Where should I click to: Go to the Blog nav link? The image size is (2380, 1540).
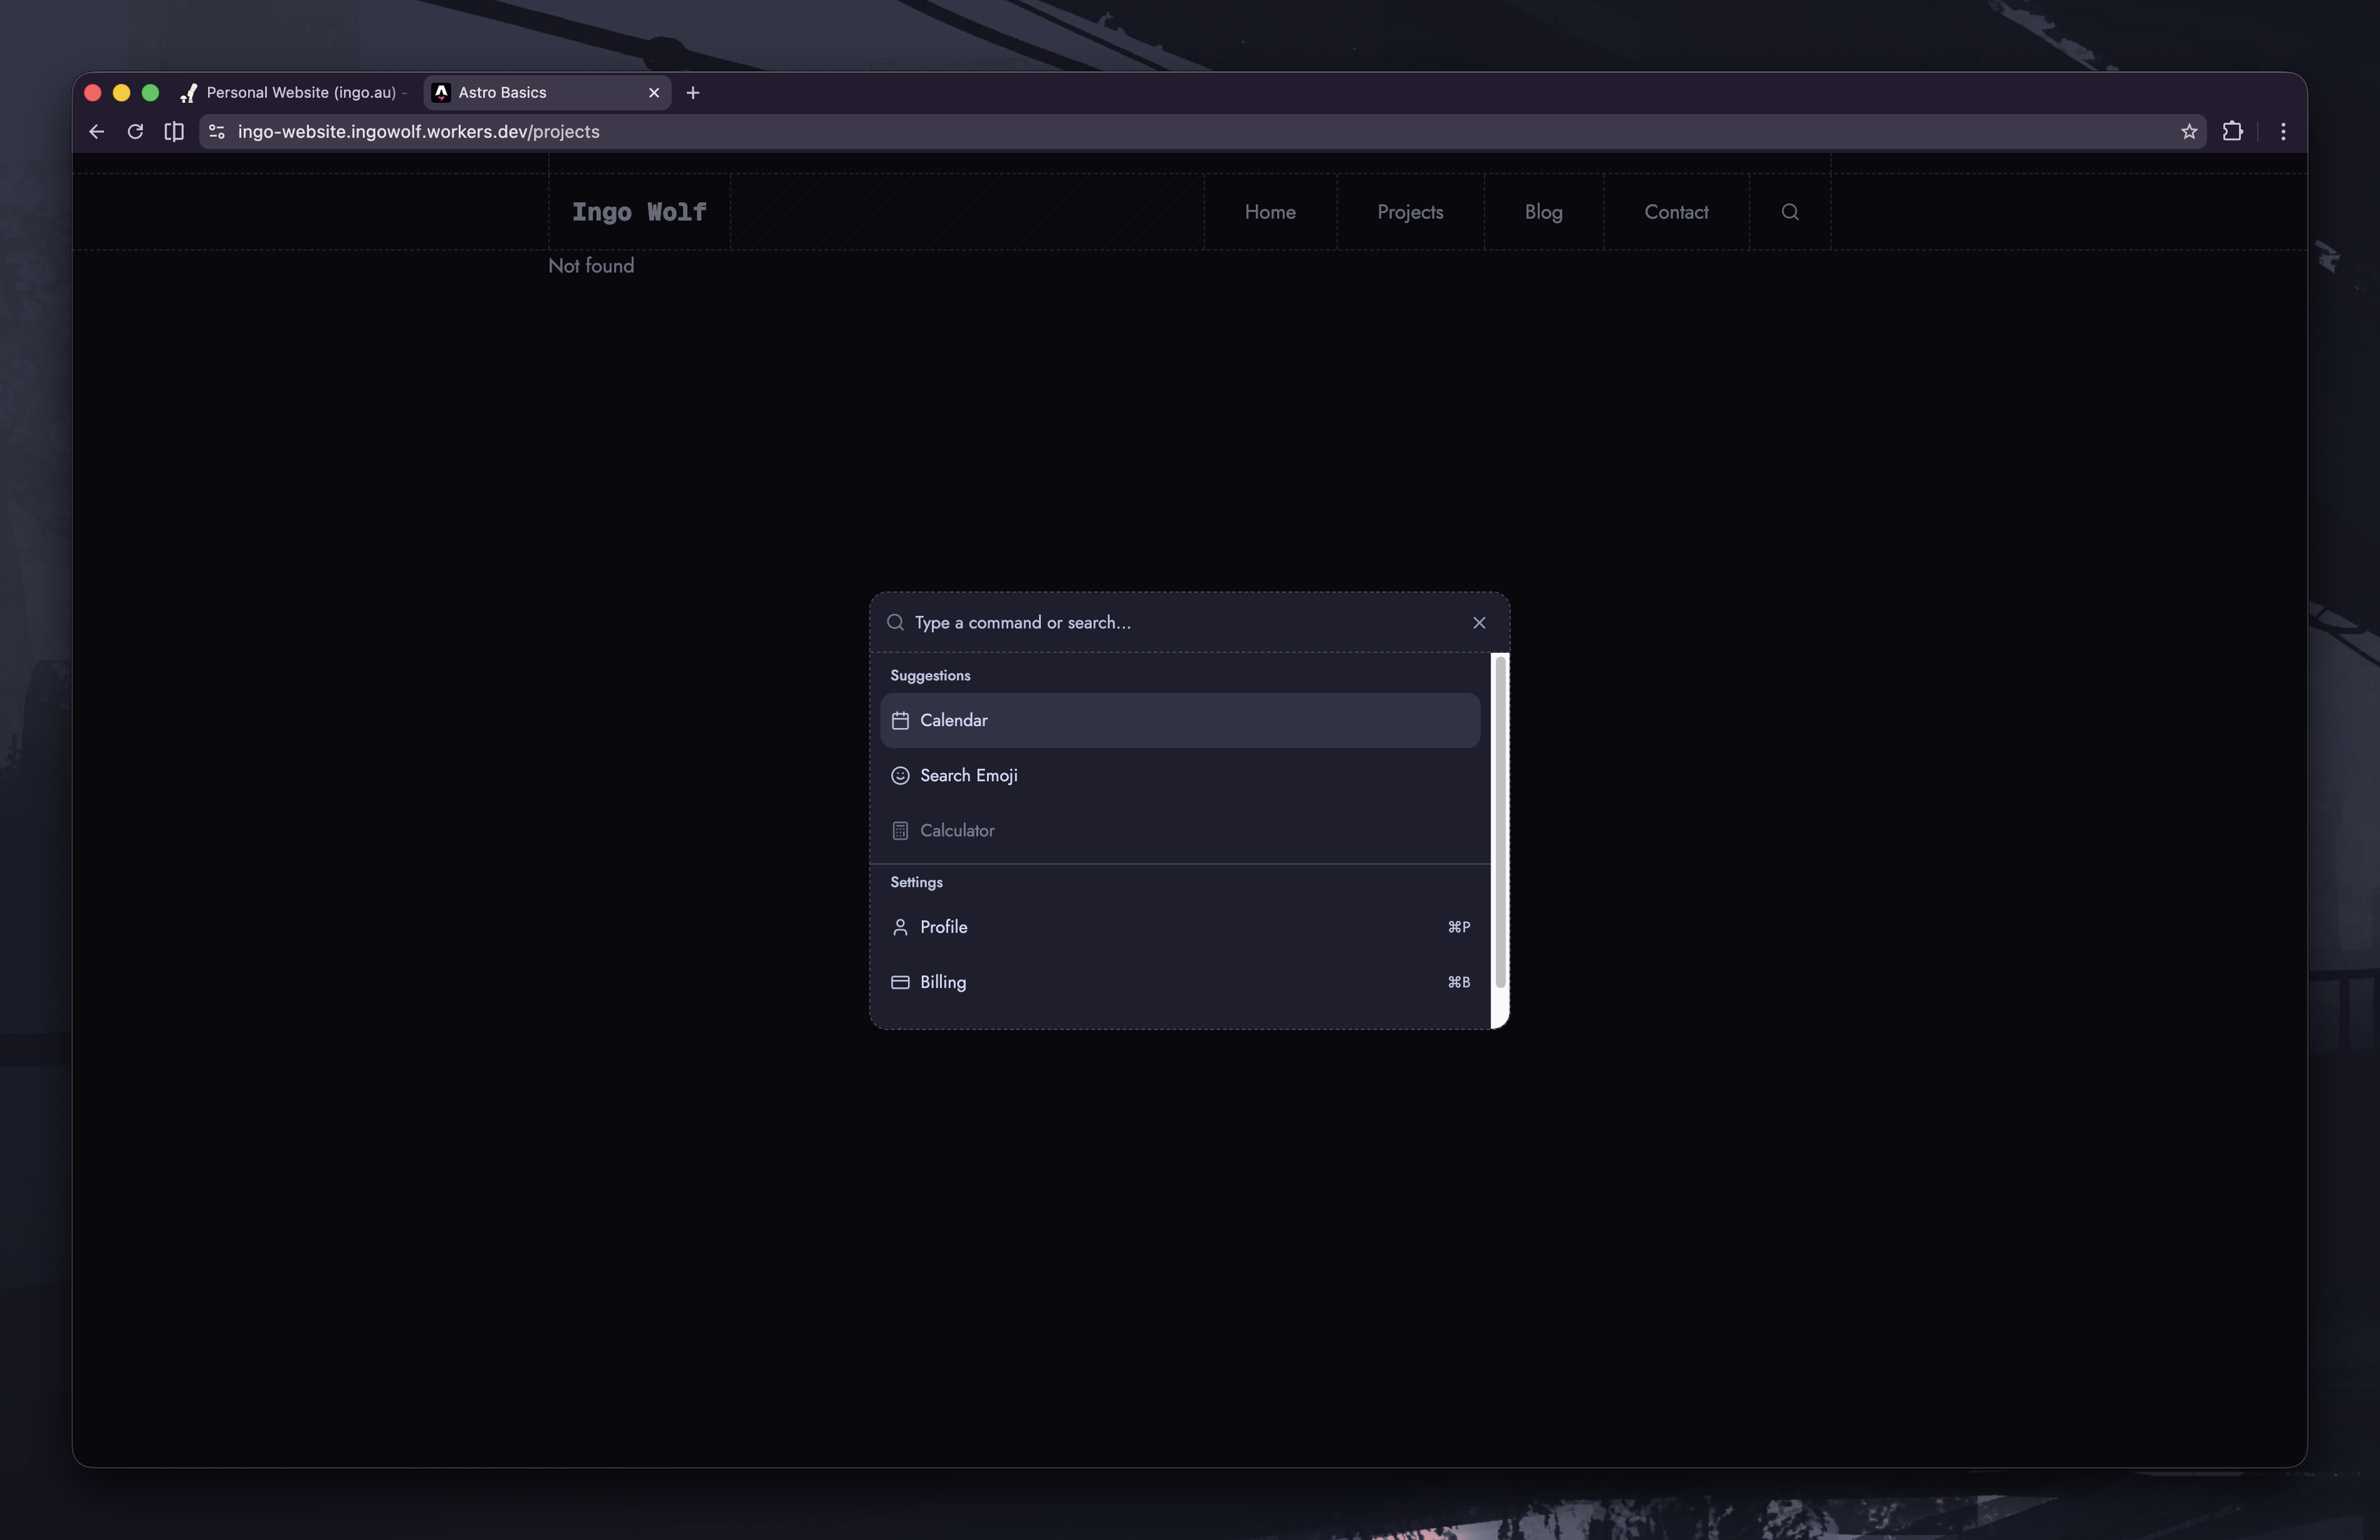(1542, 212)
